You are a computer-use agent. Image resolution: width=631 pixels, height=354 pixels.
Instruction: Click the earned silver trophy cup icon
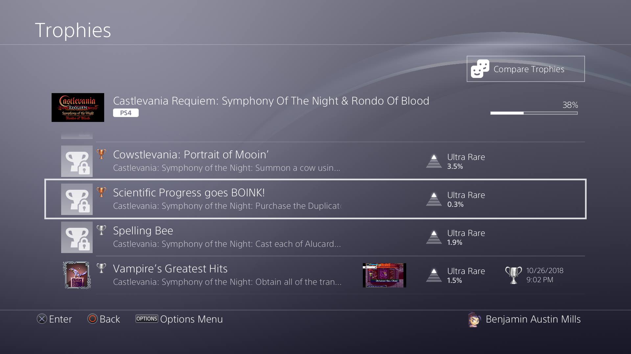coord(513,275)
